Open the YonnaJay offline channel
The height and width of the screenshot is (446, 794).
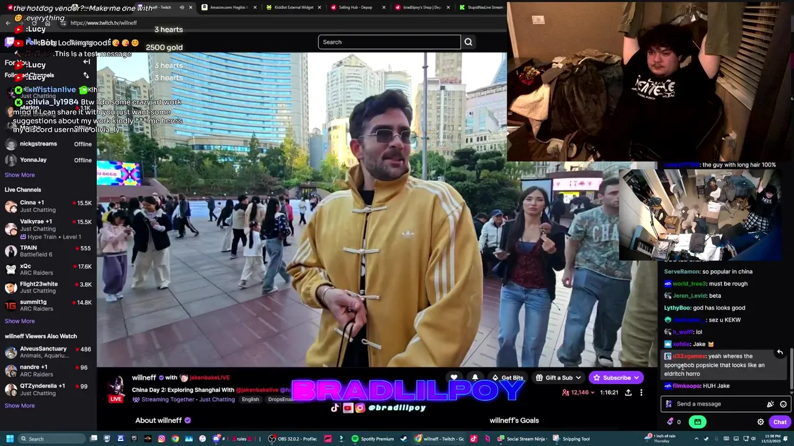[48, 160]
